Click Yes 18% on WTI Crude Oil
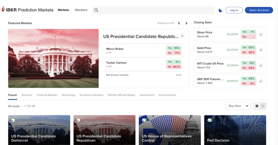This screenshot has height=145, width=278. (x=248, y=63)
